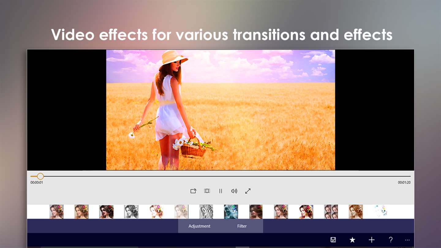Click the video preview of the woman in the field
This screenshot has height=248, width=441.
[221, 110]
